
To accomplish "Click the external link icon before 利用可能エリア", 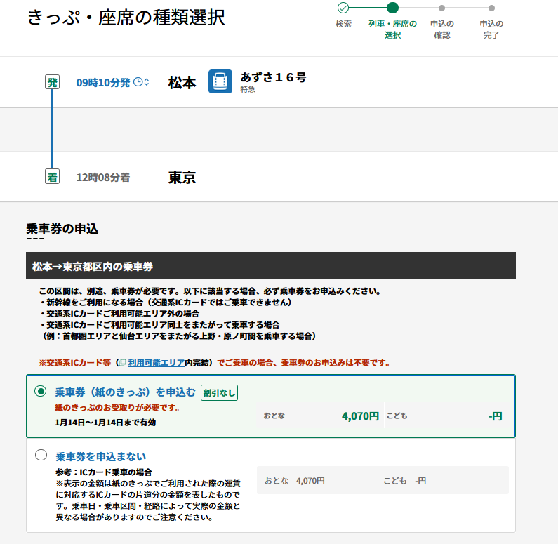I will click(x=122, y=362).
